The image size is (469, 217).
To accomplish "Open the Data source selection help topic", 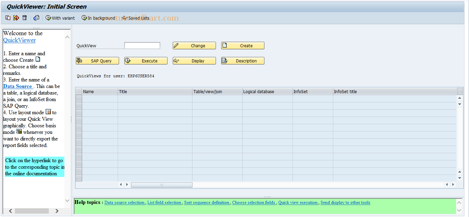I will pos(125,203).
